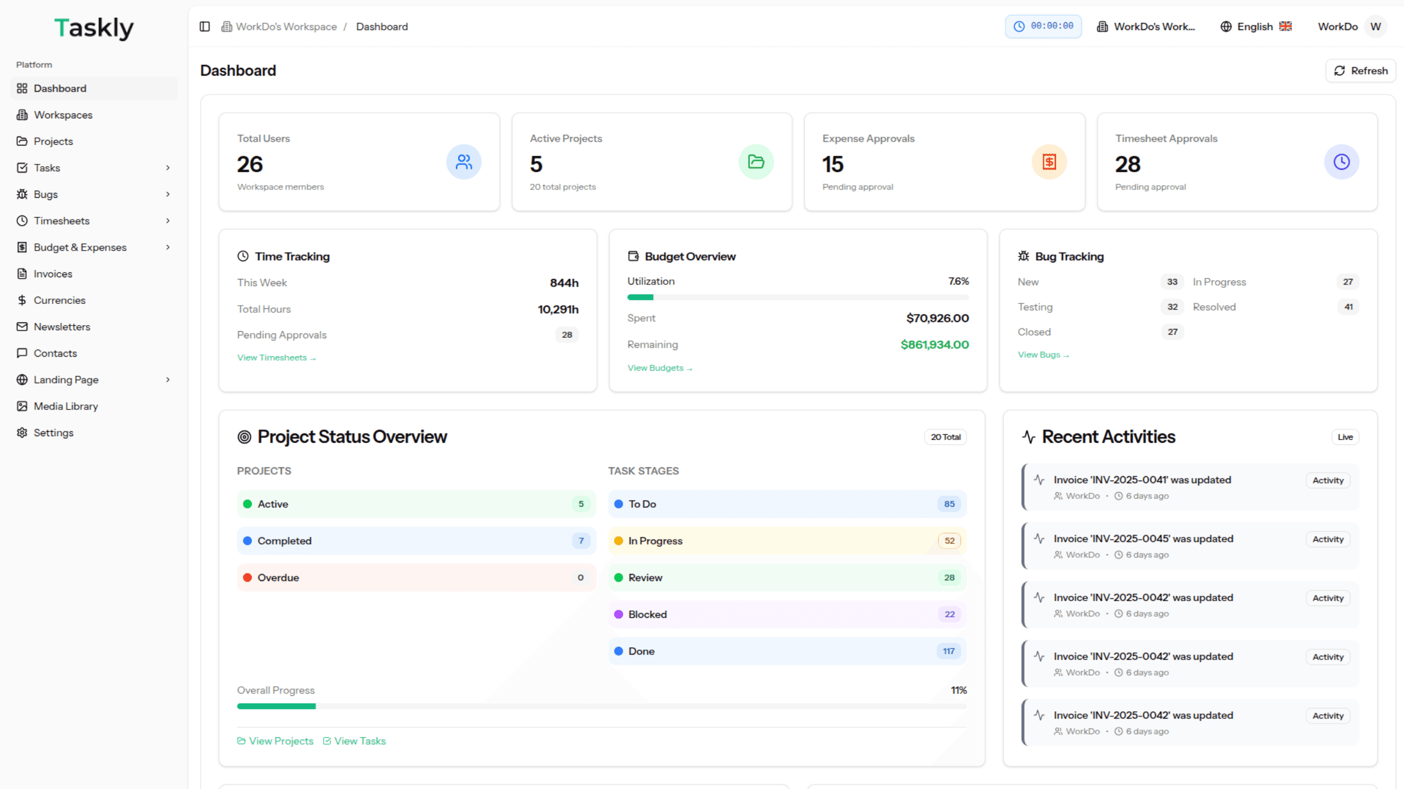Expand Budget & Expenses submenu chevron
Image resolution: width=1404 pixels, height=789 pixels.
point(167,247)
